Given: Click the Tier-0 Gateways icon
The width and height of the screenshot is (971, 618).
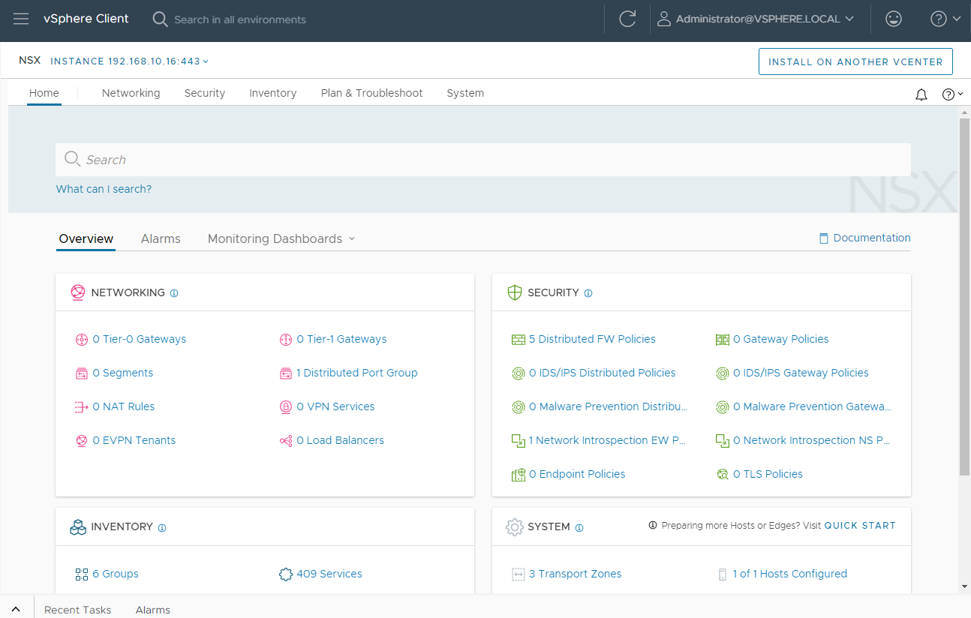Looking at the screenshot, I should [x=82, y=340].
